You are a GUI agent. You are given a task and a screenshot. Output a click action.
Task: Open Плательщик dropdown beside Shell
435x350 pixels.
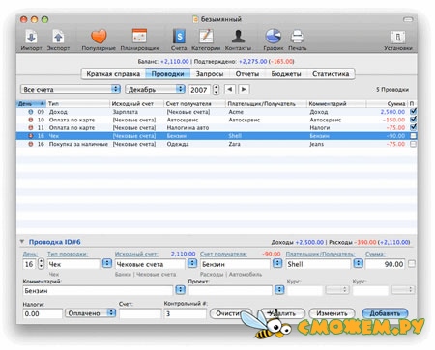tap(358, 264)
